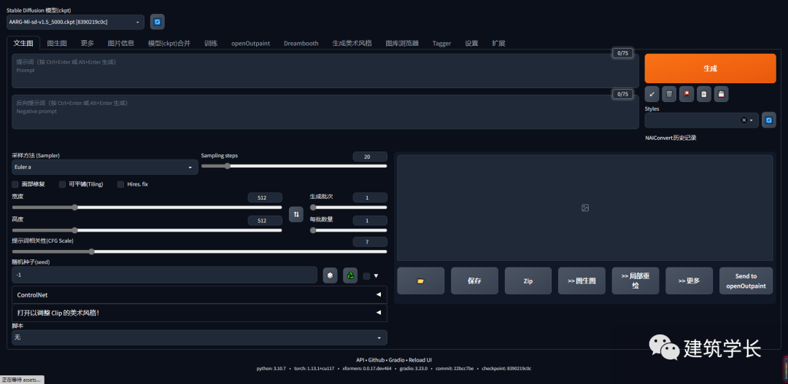Viewport: 788px width, 384px height.
Task: Open the Euler a sampler dropdown
Action: (104, 168)
